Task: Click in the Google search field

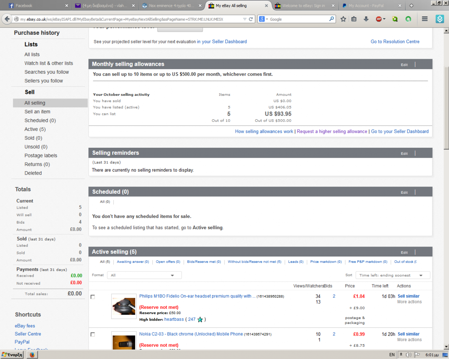Action: point(299,19)
